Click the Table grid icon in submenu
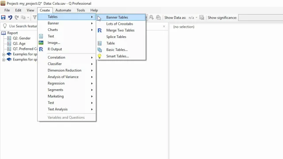This screenshot has height=159, width=283. 99,43
